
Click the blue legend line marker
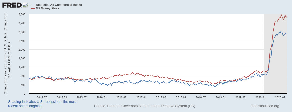pos(32,5)
